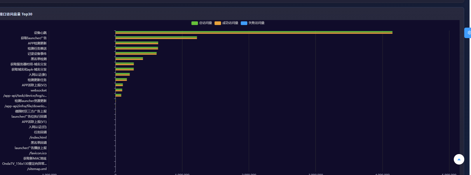
Task: Select the 设备心跳 axis label
Action: coord(40,33)
